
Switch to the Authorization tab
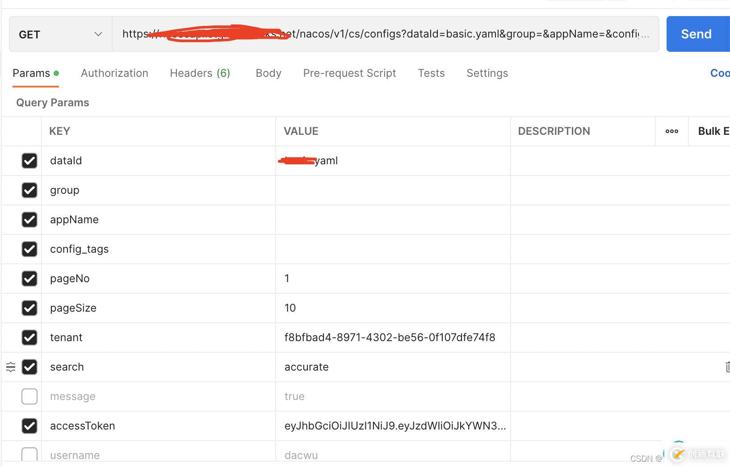[114, 73]
